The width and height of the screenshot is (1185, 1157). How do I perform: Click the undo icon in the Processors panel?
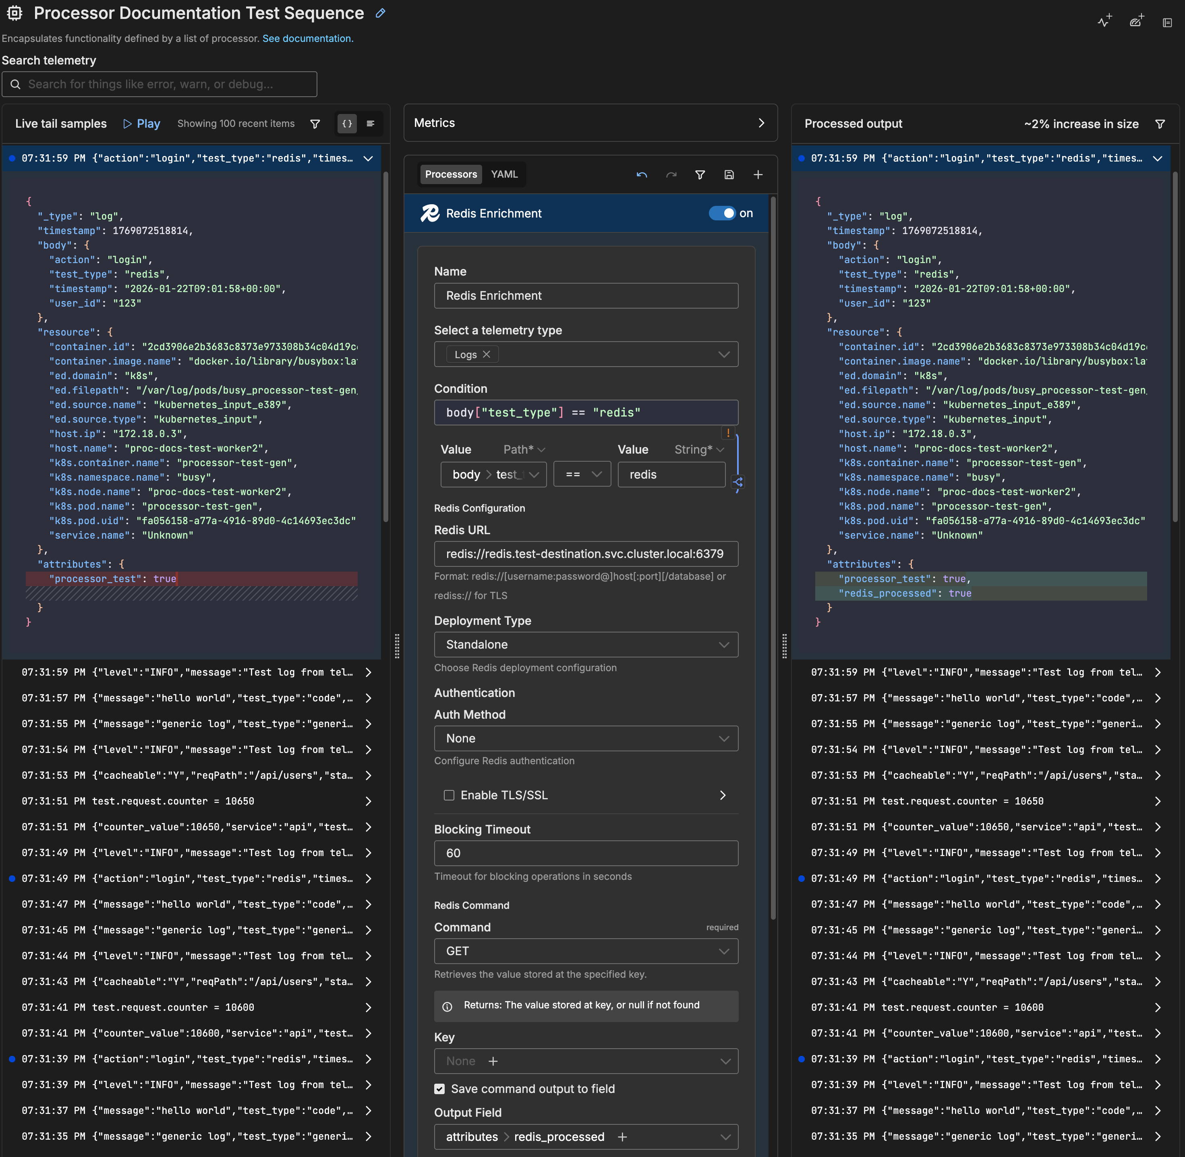pos(642,174)
